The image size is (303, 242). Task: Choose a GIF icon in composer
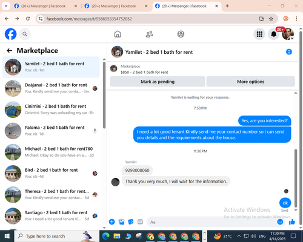(x=140, y=222)
